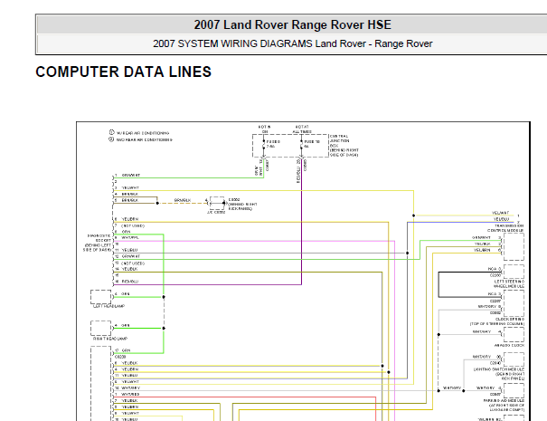Click diagnostic socket pin 11 "YEL/BLU" label
This screenshot has height=421, width=547.
(129, 250)
